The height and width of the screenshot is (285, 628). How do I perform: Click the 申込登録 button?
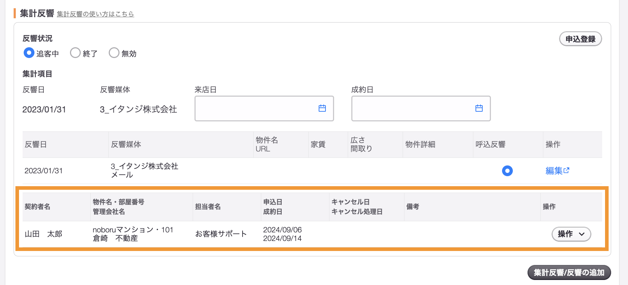580,39
